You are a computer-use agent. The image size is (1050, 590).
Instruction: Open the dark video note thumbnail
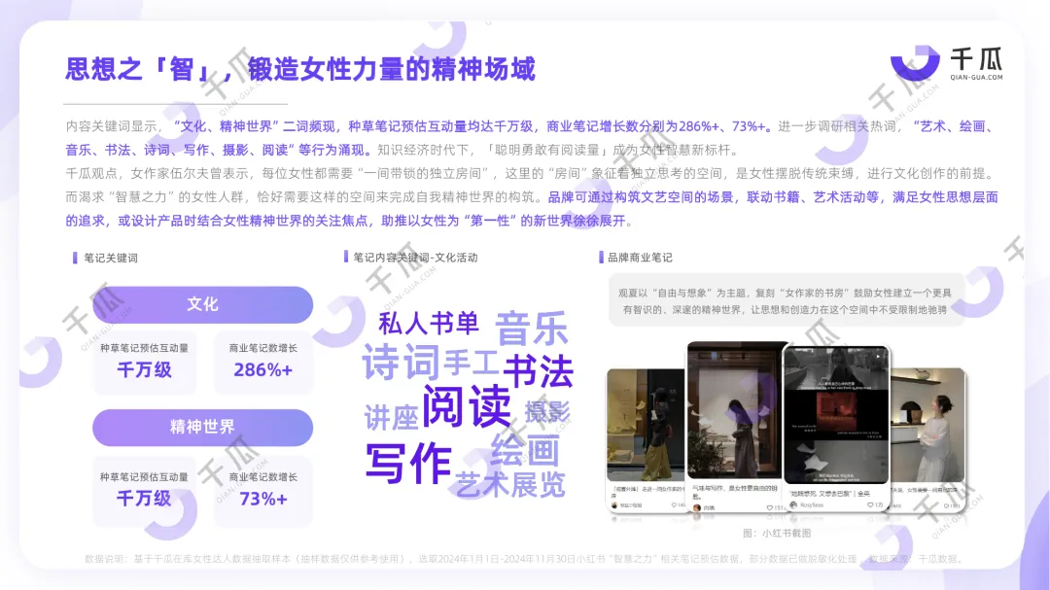pyautogui.click(x=836, y=429)
